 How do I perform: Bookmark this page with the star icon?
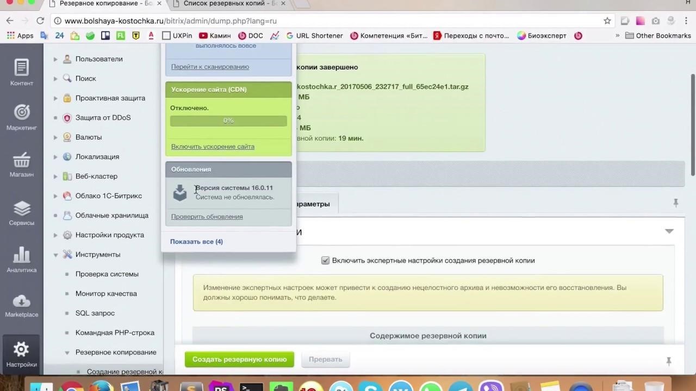[x=607, y=21]
